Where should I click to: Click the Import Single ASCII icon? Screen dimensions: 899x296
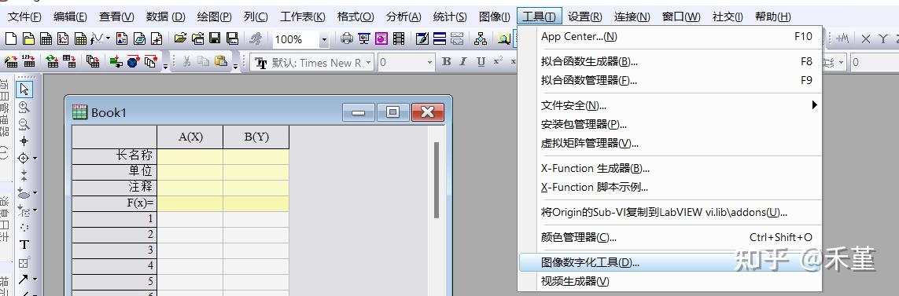pyautogui.click(x=28, y=61)
